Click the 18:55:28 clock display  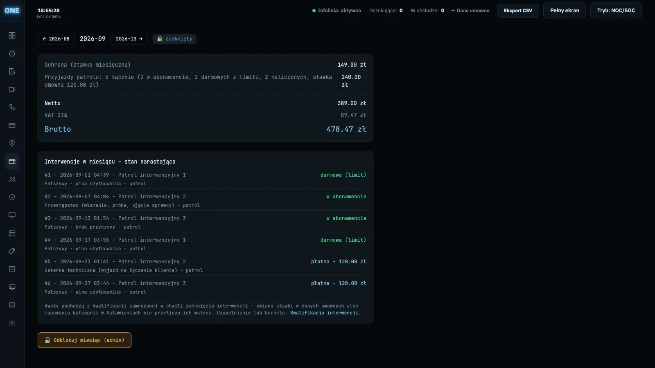point(48,10)
